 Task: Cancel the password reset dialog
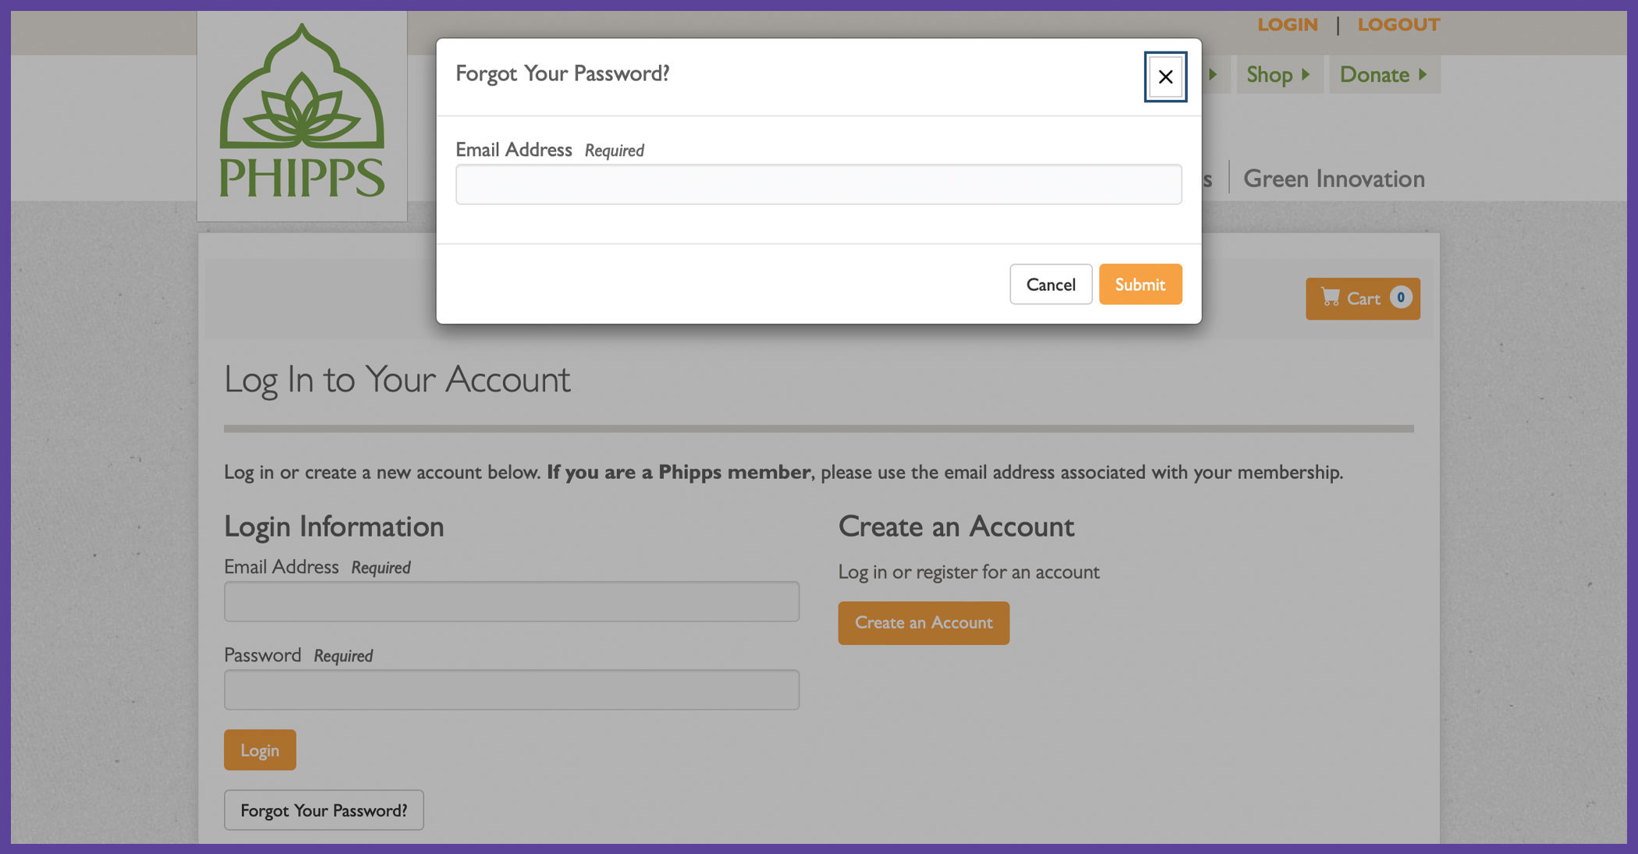point(1051,284)
